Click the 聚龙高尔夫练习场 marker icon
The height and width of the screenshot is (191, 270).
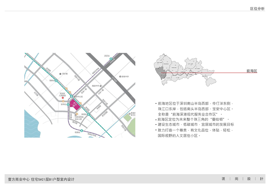click(x=129, y=114)
